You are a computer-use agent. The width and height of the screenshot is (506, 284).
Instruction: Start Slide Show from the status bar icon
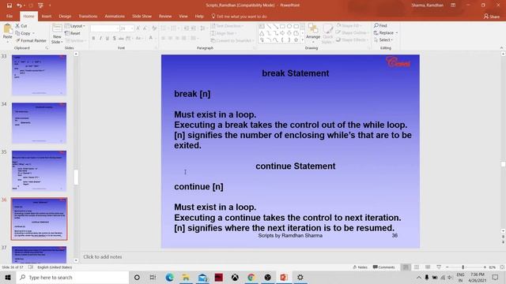coord(439,267)
